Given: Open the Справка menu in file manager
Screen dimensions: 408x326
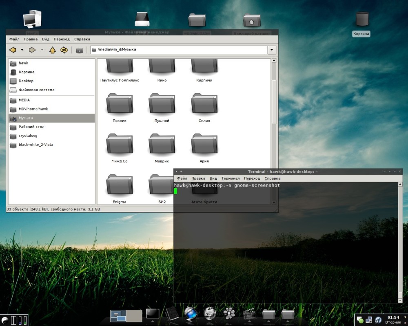Looking at the screenshot, I should [82, 39].
